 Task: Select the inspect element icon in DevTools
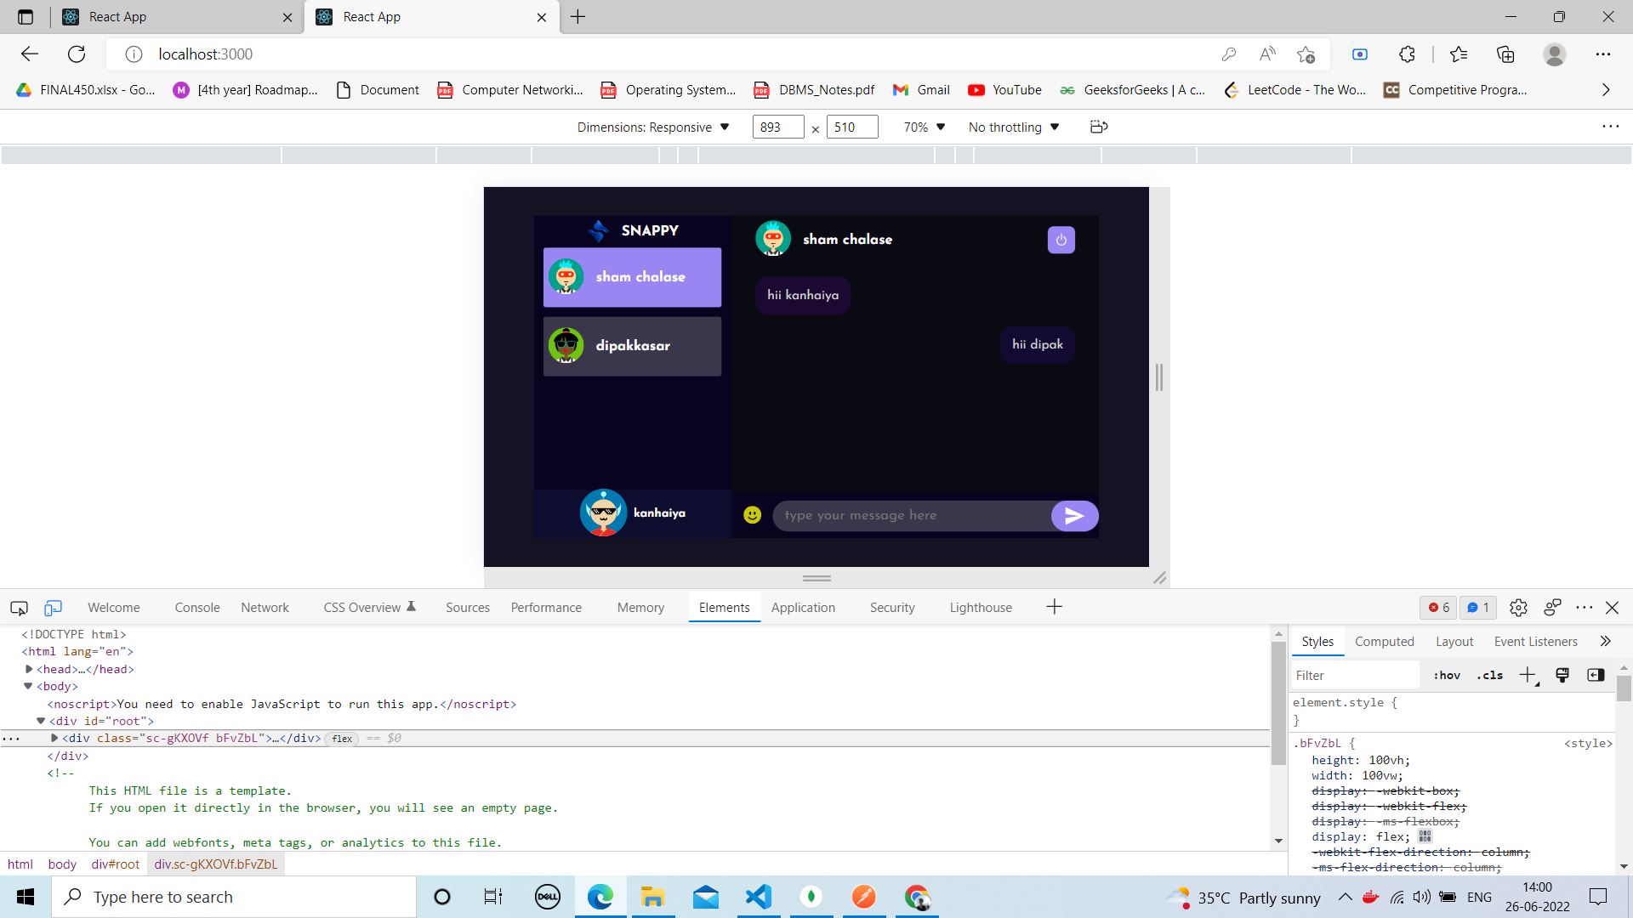tap(18, 608)
